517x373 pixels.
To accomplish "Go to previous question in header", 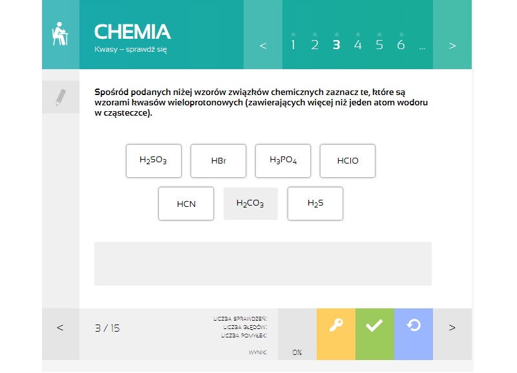I will [x=263, y=45].
